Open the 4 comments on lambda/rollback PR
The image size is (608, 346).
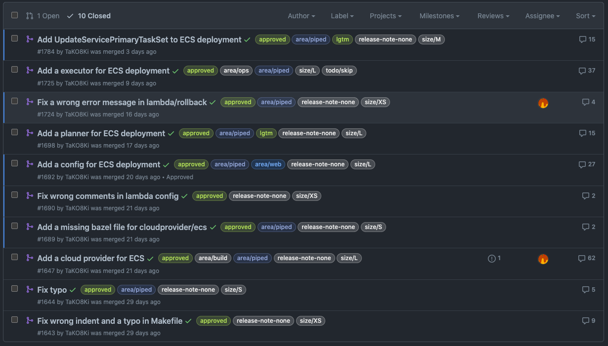pos(589,102)
